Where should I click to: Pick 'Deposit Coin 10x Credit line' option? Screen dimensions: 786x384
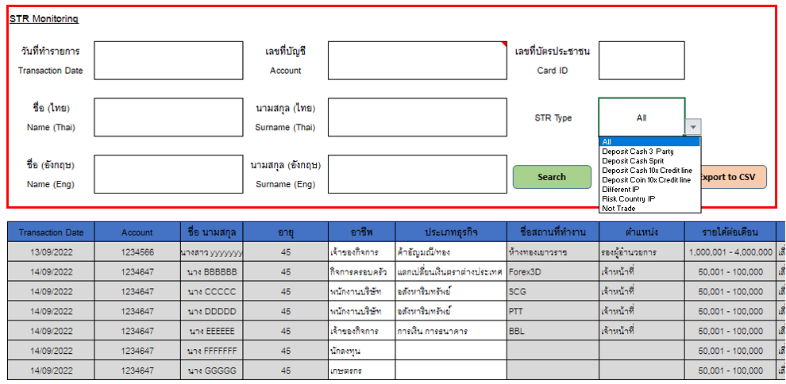coord(649,180)
